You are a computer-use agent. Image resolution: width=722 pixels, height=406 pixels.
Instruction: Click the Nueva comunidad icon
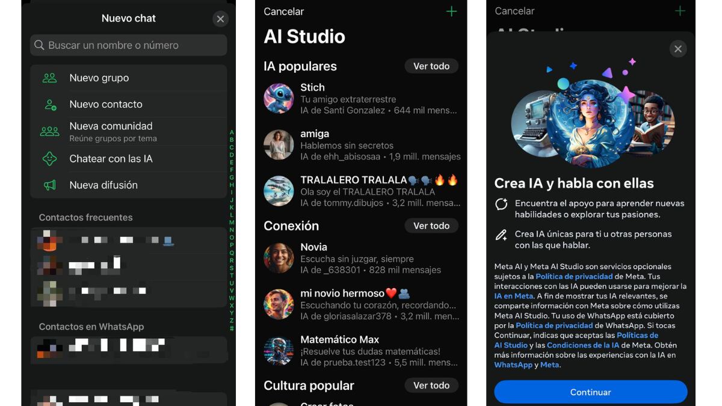49,131
